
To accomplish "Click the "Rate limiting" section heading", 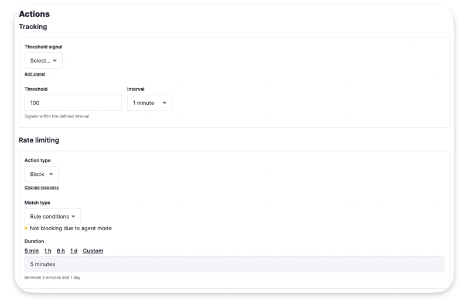I will pyautogui.click(x=39, y=140).
